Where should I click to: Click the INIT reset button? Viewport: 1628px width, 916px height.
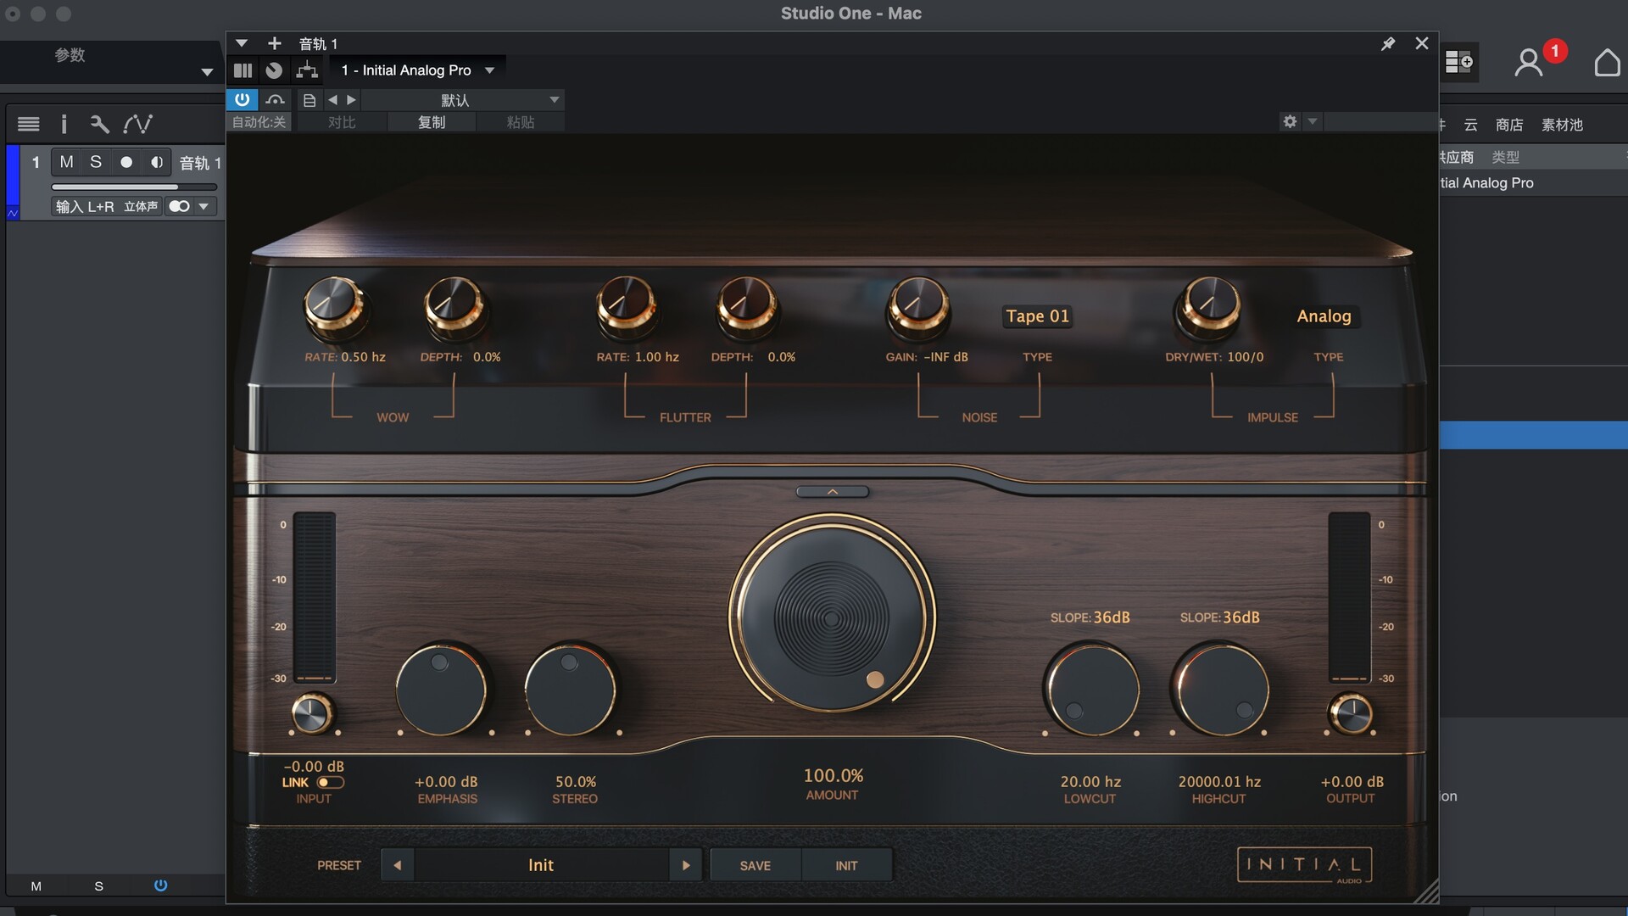click(x=846, y=865)
